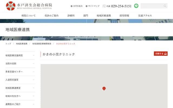
Task: Click the かさの小児クリニック heading
Action: tap(59, 54)
